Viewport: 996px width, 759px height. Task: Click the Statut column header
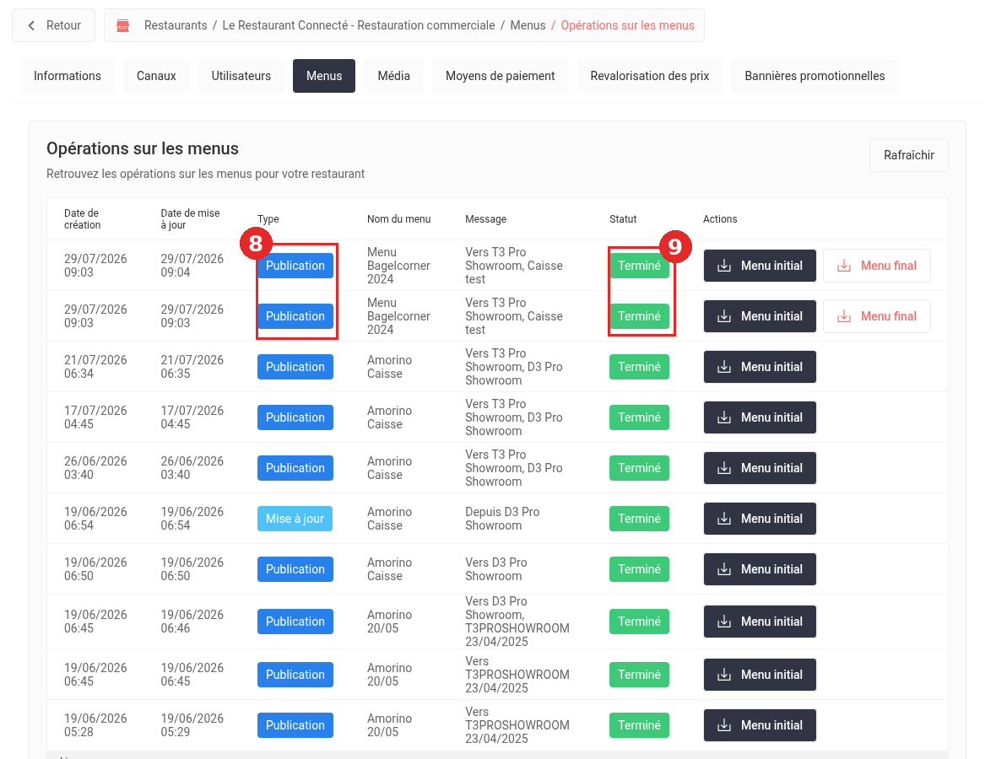click(623, 219)
